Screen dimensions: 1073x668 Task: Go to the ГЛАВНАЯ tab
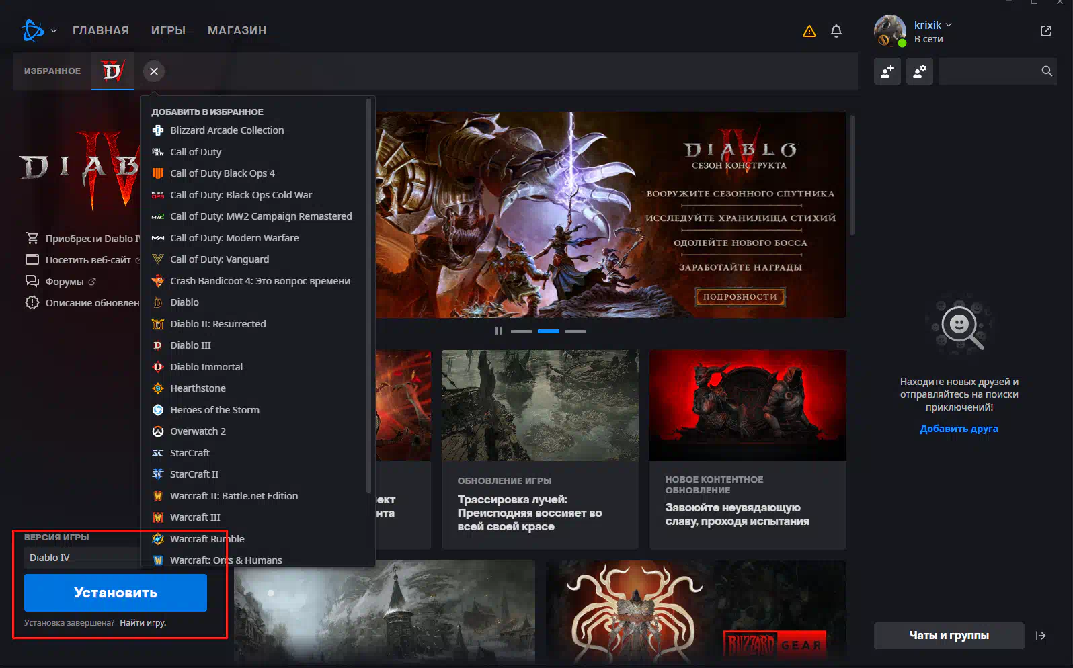101,30
